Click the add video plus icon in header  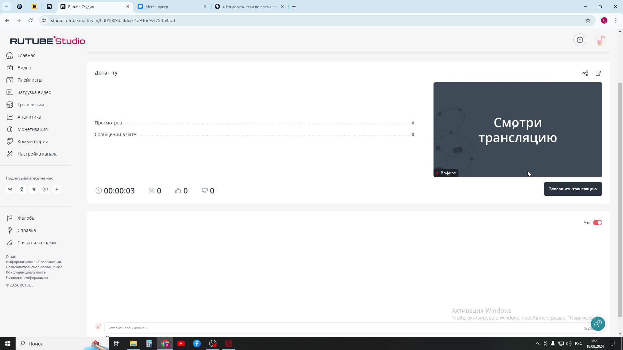[x=580, y=40]
